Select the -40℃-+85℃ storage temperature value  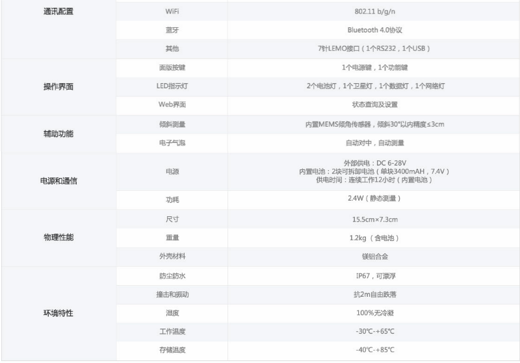click(x=374, y=351)
